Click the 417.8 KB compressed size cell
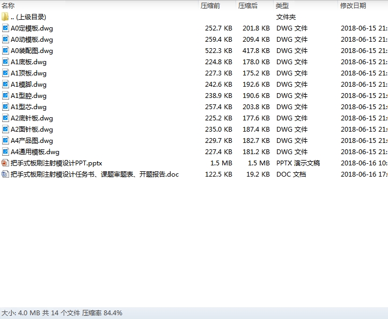Viewport: 388px width, 319px height. (x=256, y=50)
